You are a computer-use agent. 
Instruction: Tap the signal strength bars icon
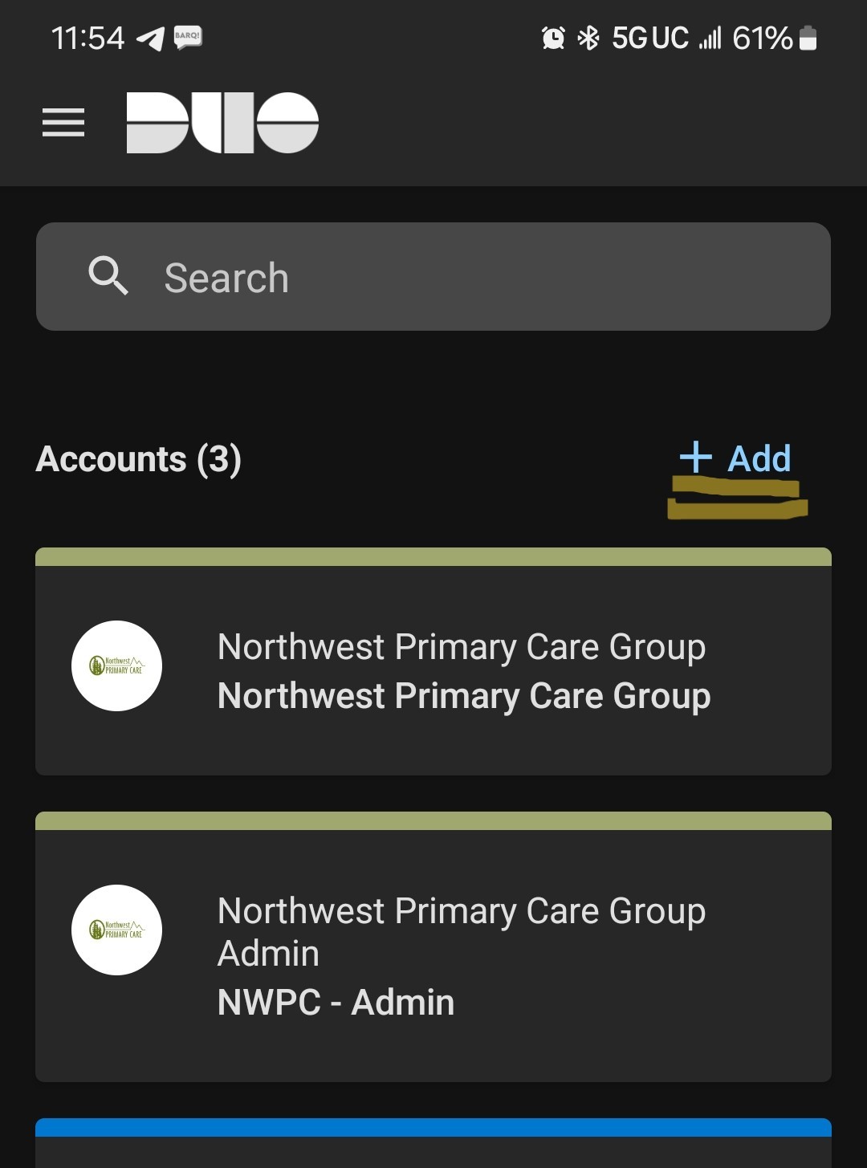point(710,38)
